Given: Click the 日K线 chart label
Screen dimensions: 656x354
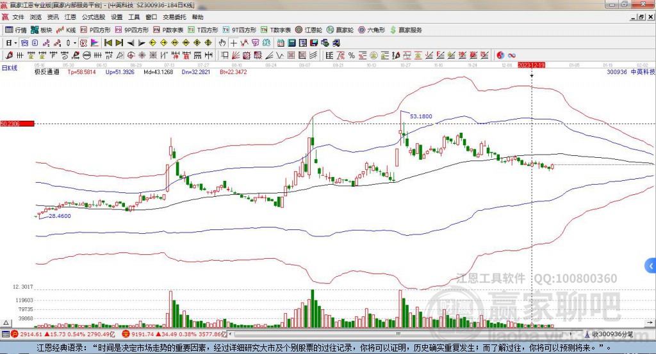Looking at the screenshot, I should click(9, 68).
